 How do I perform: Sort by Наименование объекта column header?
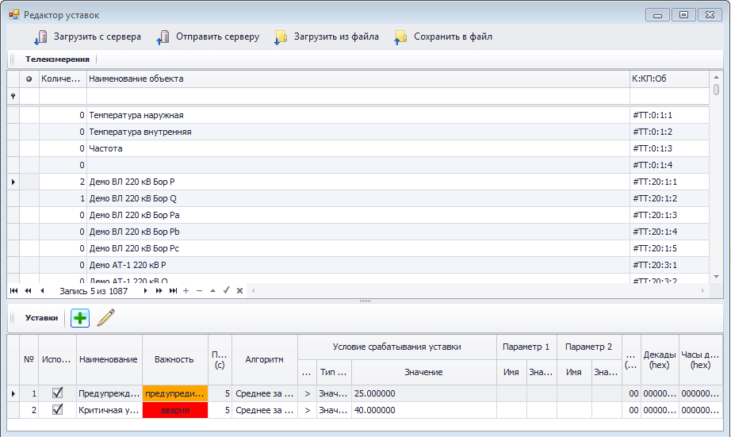point(357,79)
